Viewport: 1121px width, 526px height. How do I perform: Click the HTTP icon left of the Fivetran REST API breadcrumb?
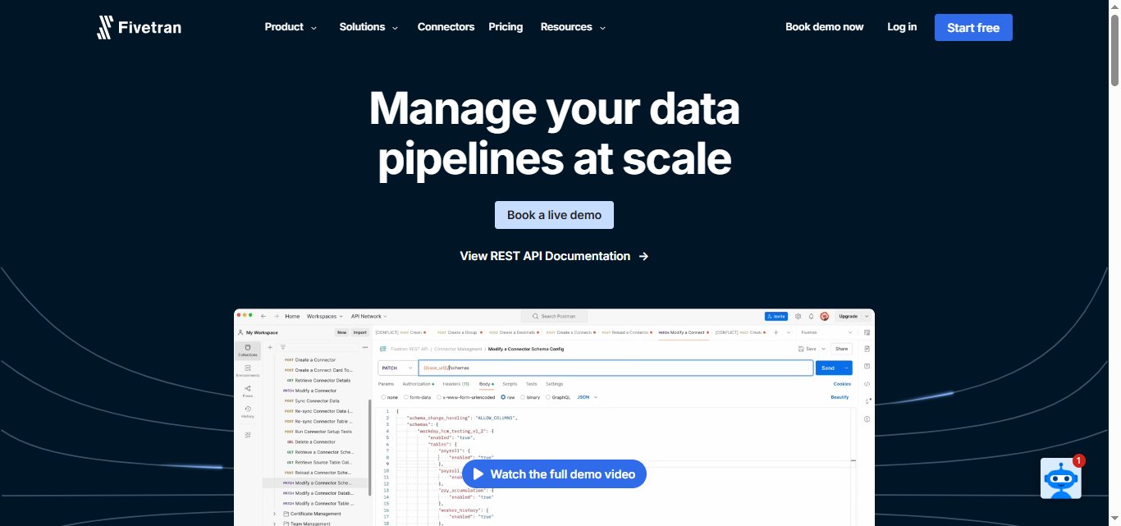[x=383, y=349]
